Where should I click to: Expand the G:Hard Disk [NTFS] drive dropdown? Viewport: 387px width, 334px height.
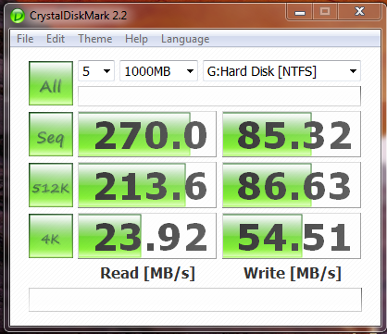[281, 71]
